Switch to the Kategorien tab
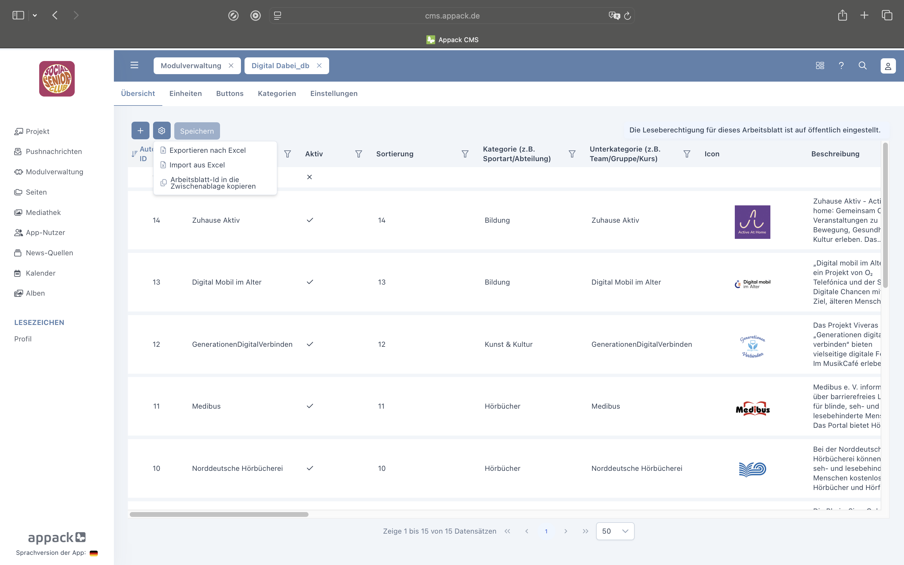 click(277, 93)
